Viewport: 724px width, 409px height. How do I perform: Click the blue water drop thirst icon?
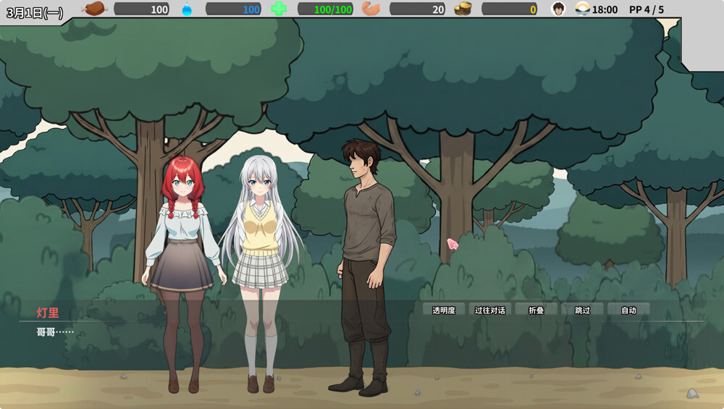[187, 9]
